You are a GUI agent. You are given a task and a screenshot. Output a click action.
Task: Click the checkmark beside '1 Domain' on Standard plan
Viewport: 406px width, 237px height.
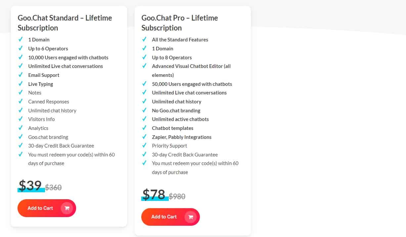tap(21, 39)
